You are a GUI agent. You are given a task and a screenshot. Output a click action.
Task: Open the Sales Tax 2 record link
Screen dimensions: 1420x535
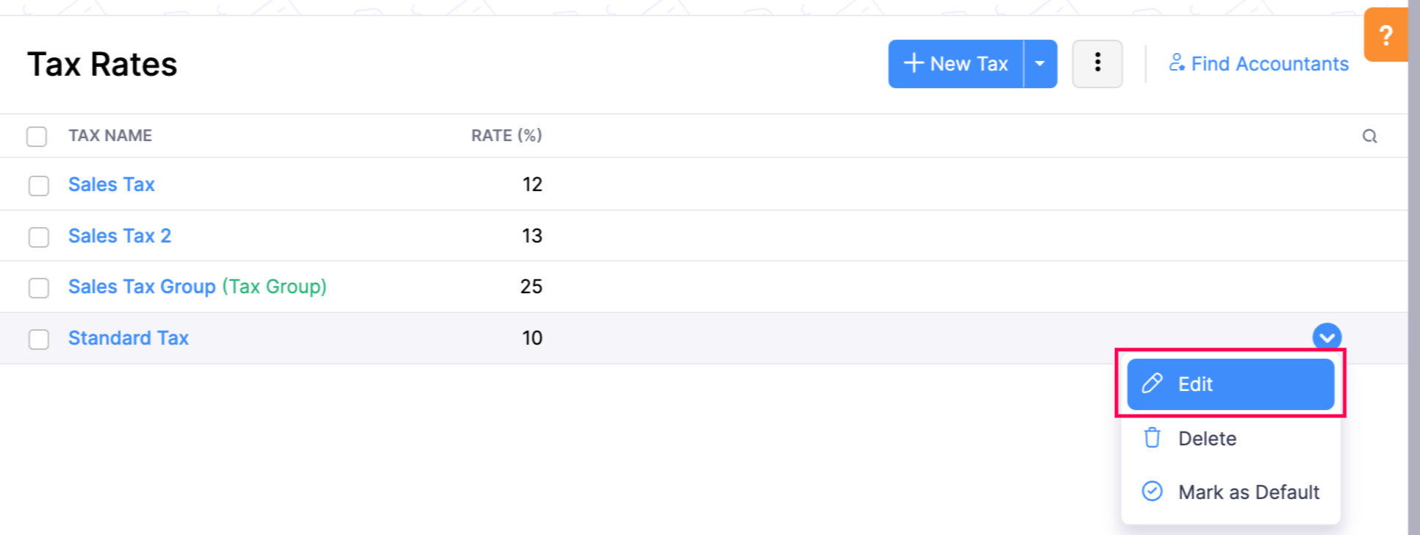click(x=120, y=235)
